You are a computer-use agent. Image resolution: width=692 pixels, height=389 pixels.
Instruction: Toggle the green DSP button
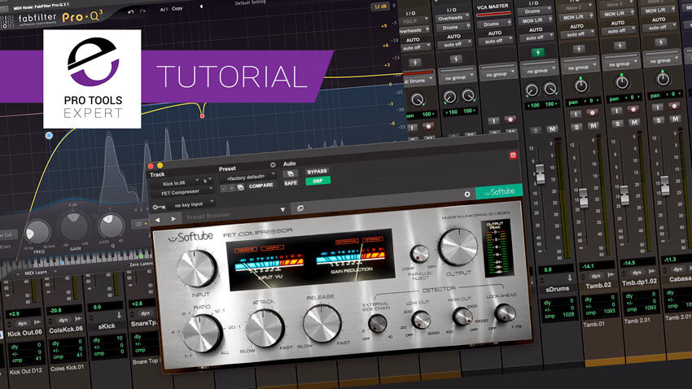click(x=318, y=181)
